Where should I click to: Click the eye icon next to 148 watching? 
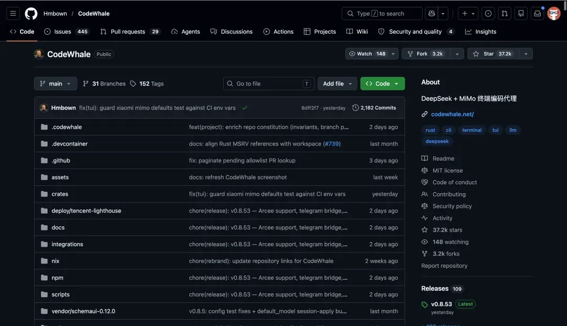point(425,242)
